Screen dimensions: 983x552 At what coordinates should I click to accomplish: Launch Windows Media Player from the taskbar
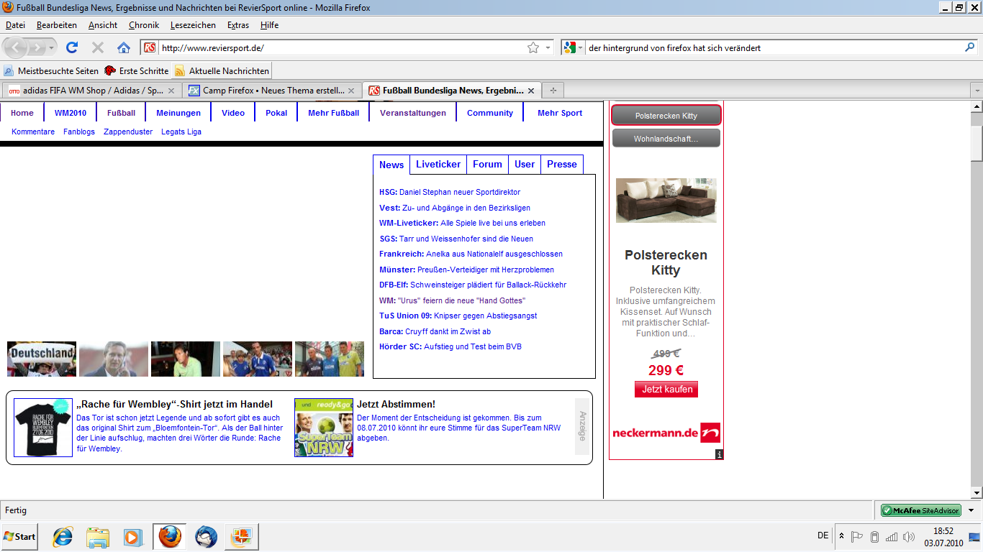132,537
